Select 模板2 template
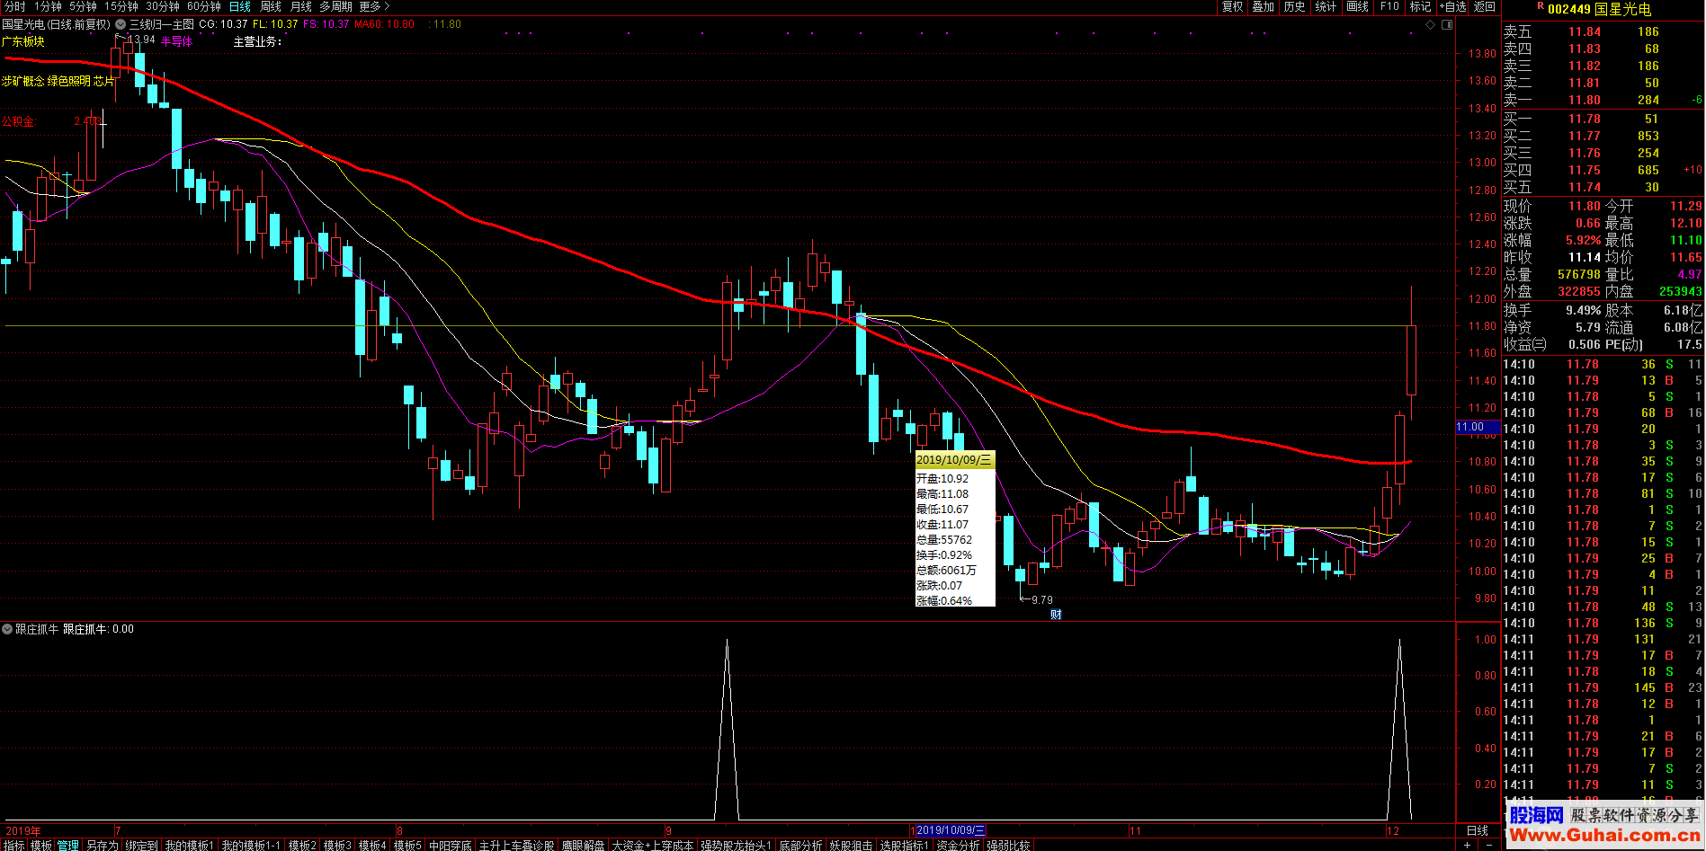Image resolution: width=1706 pixels, height=851 pixels. click(x=302, y=845)
